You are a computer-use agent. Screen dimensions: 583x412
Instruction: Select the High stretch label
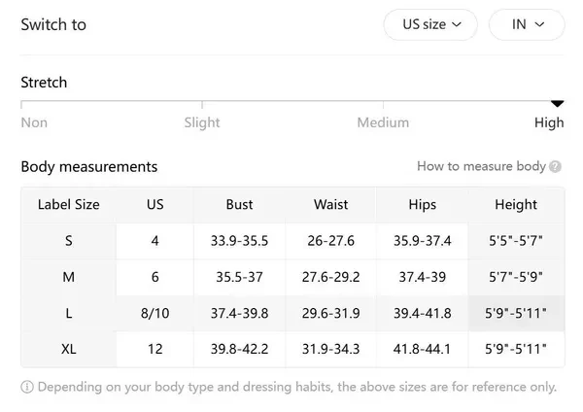pyautogui.click(x=549, y=122)
